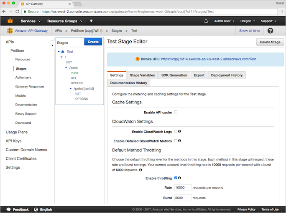Select GET method under root resource
Image resolution: width=286 pixels, height=213 pixels.
coord(69,62)
